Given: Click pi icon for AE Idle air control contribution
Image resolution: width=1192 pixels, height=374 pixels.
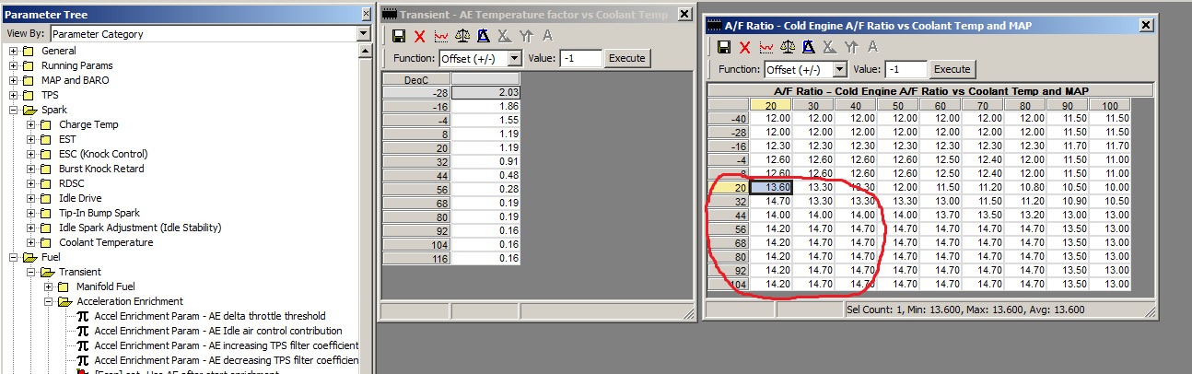Looking at the screenshot, I should pos(82,331).
